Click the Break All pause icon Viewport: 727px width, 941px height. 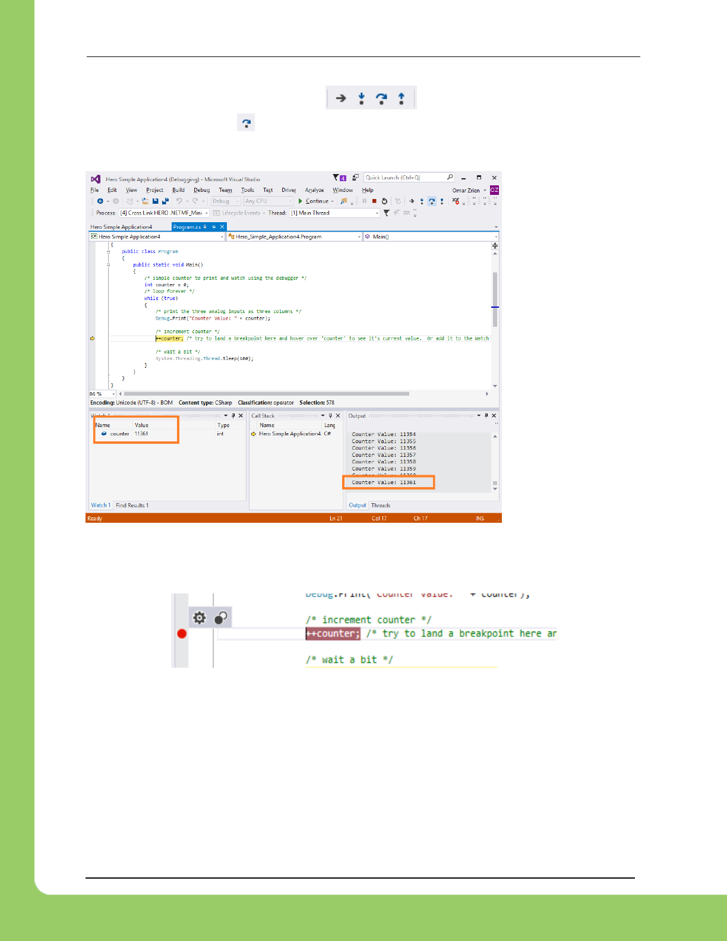click(x=364, y=201)
